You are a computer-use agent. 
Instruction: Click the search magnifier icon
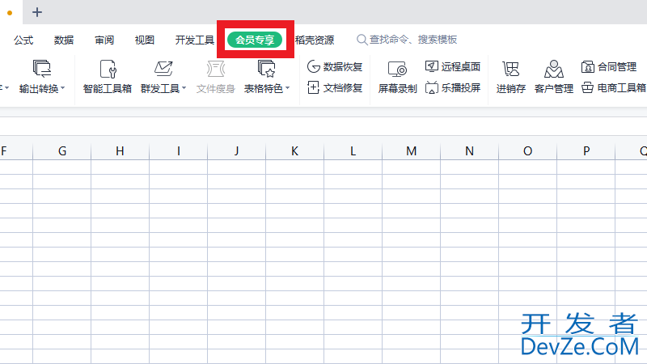[362, 40]
